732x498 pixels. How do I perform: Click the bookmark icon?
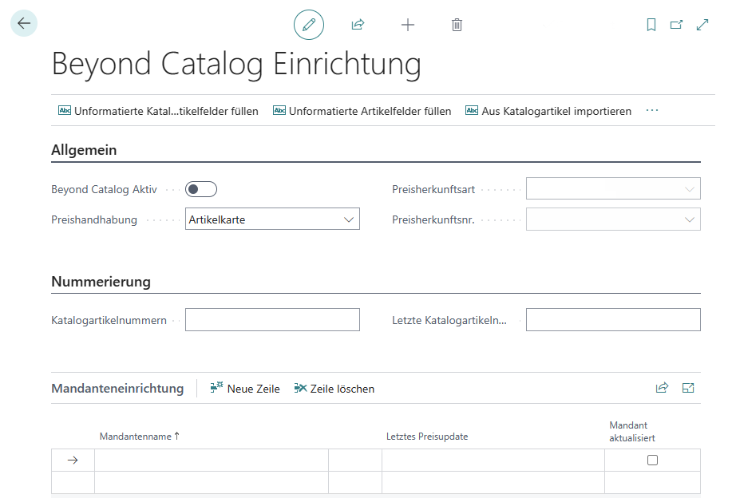(x=651, y=24)
